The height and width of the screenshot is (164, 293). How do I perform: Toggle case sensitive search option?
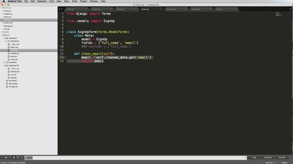point(6,158)
